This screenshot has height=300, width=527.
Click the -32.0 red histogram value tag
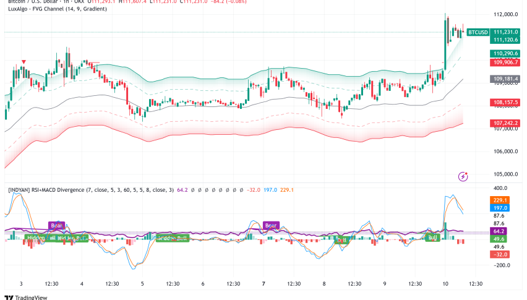pyautogui.click(x=499, y=254)
